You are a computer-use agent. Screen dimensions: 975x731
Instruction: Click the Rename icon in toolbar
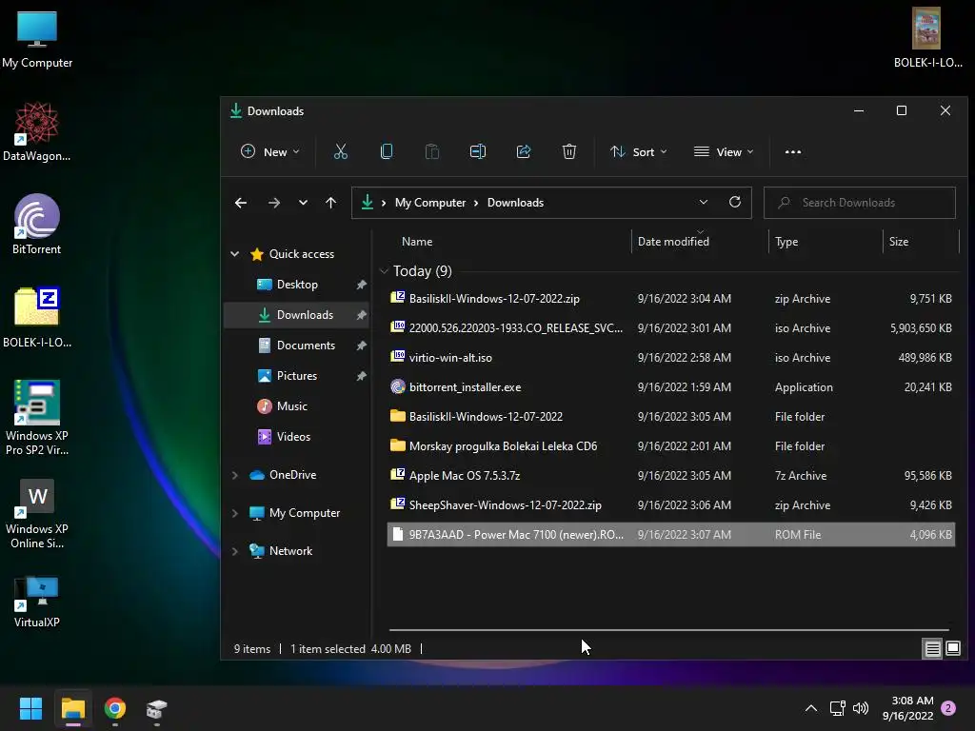click(478, 151)
